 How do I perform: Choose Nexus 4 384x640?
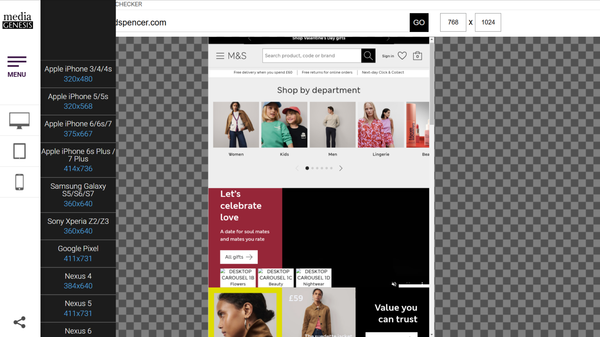(x=78, y=281)
